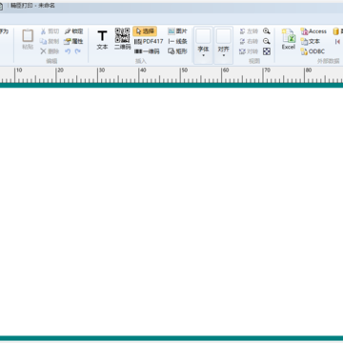Insert a Text (文本) object

click(x=102, y=39)
